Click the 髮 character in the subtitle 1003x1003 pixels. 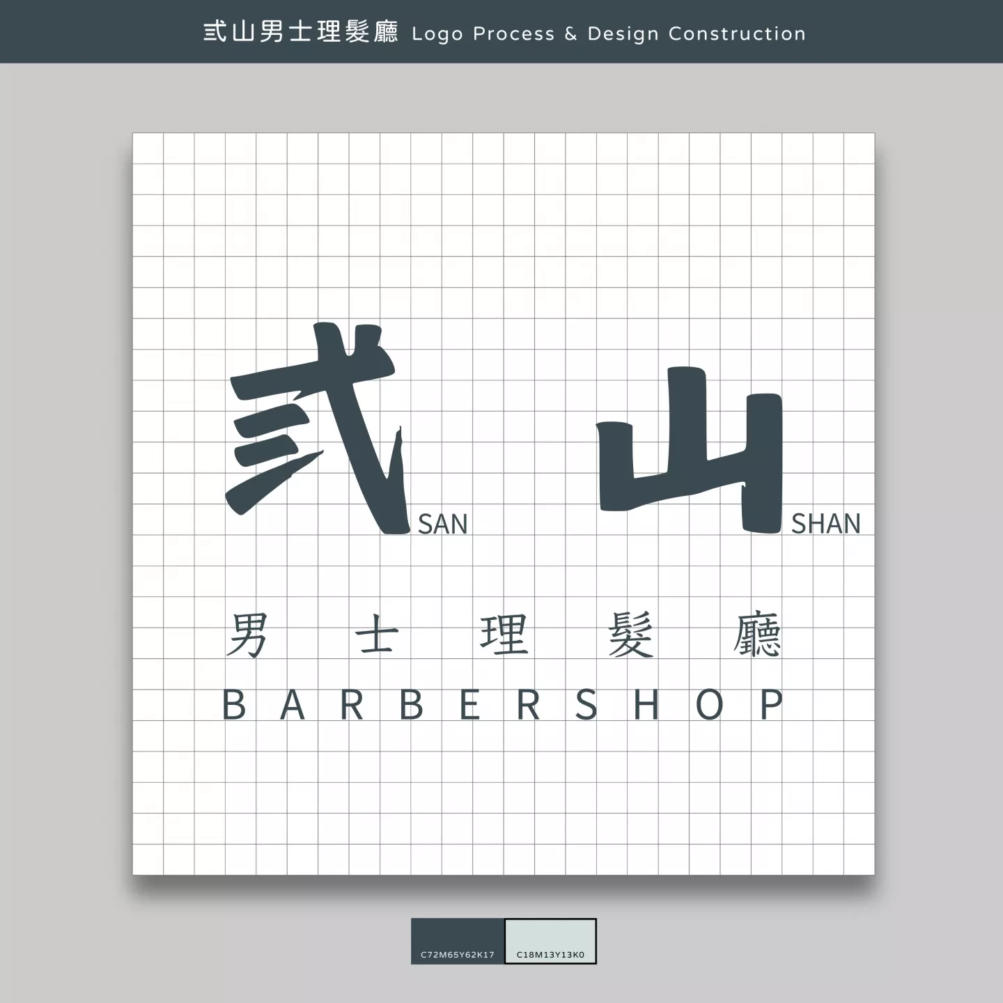(x=630, y=635)
